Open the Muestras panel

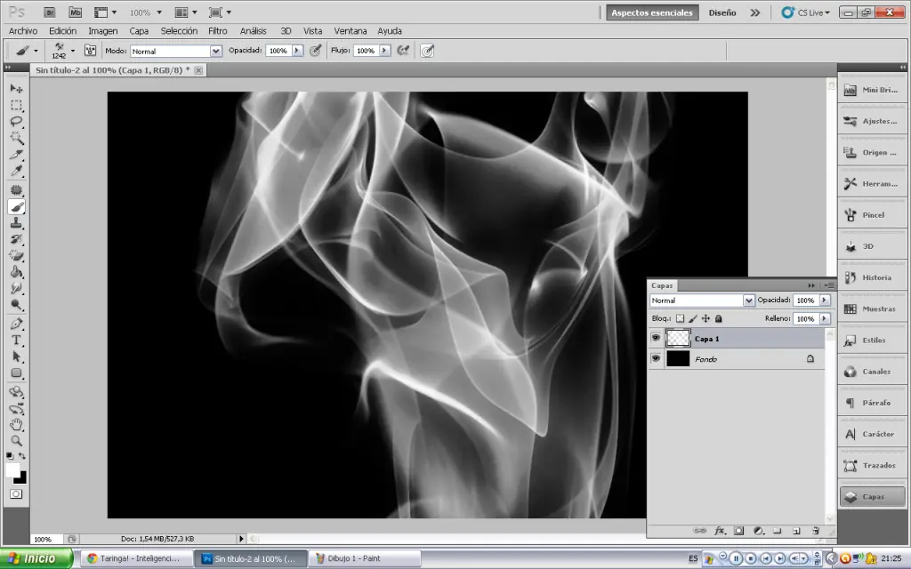(x=872, y=309)
